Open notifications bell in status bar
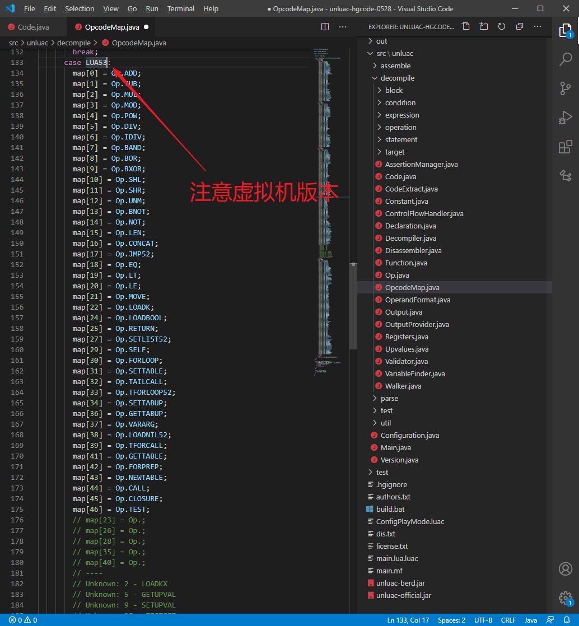This screenshot has height=626, width=579. coord(567,620)
